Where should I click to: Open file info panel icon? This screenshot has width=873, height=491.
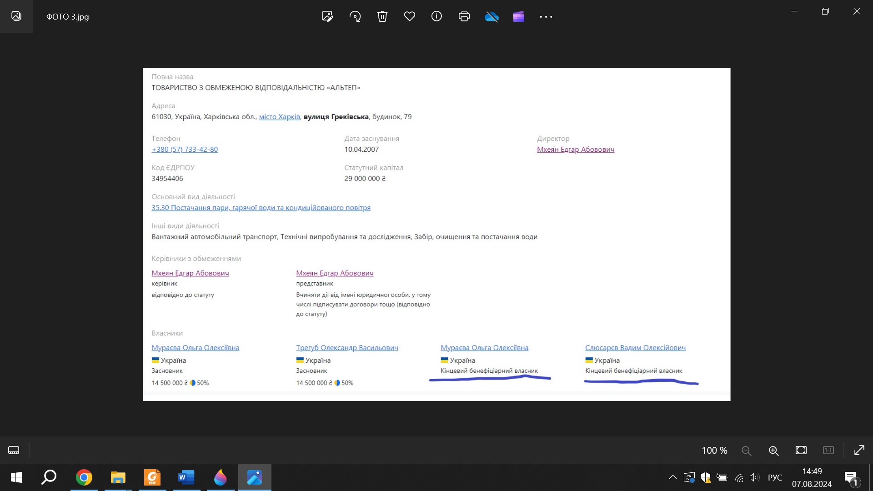[x=436, y=17]
